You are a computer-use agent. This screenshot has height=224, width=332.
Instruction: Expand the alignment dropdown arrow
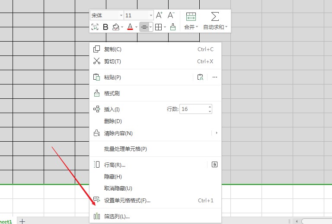[150, 27]
